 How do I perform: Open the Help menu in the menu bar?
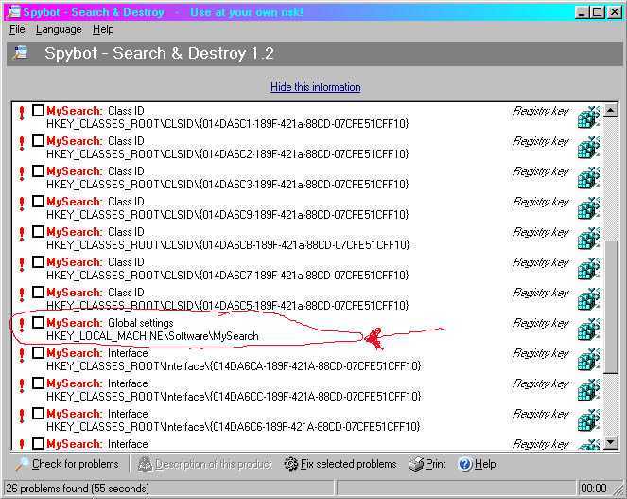(103, 29)
